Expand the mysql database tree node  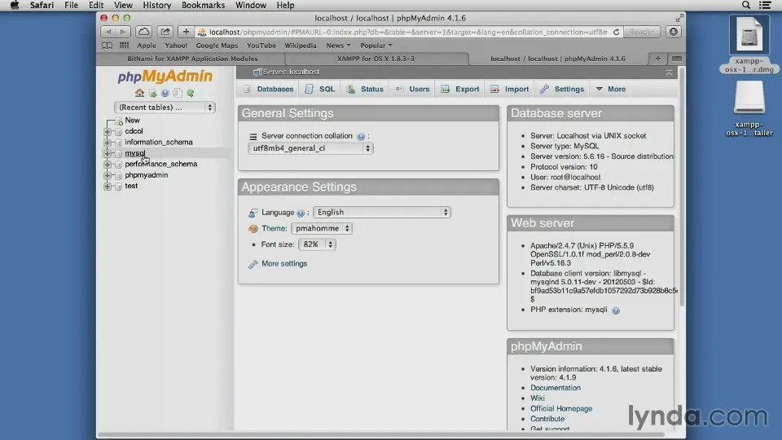click(108, 154)
